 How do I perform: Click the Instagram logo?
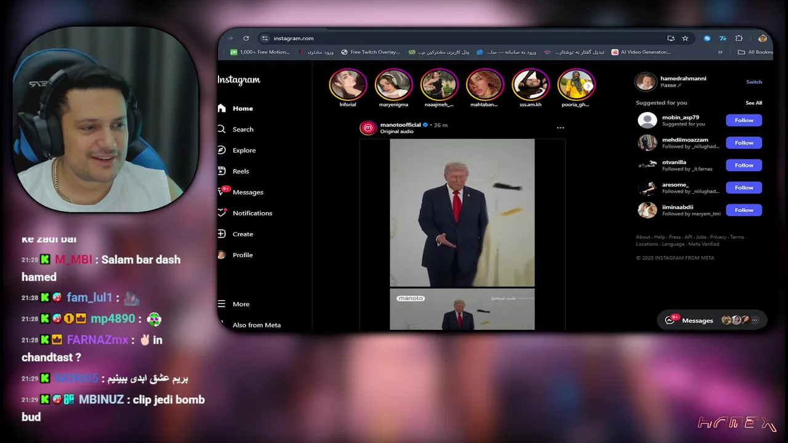tap(239, 80)
